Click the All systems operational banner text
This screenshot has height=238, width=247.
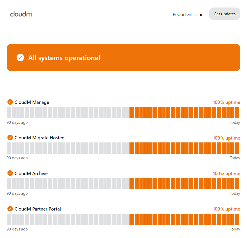[64, 58]
